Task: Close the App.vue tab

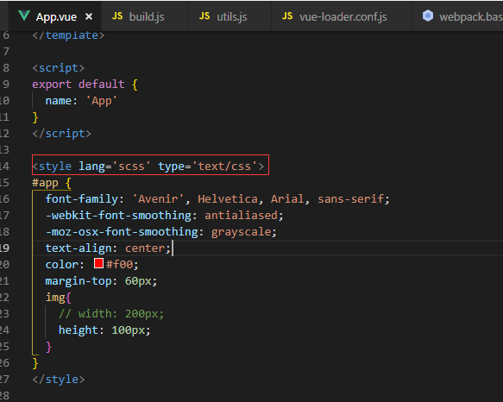Action: click(x=89, y=16)
